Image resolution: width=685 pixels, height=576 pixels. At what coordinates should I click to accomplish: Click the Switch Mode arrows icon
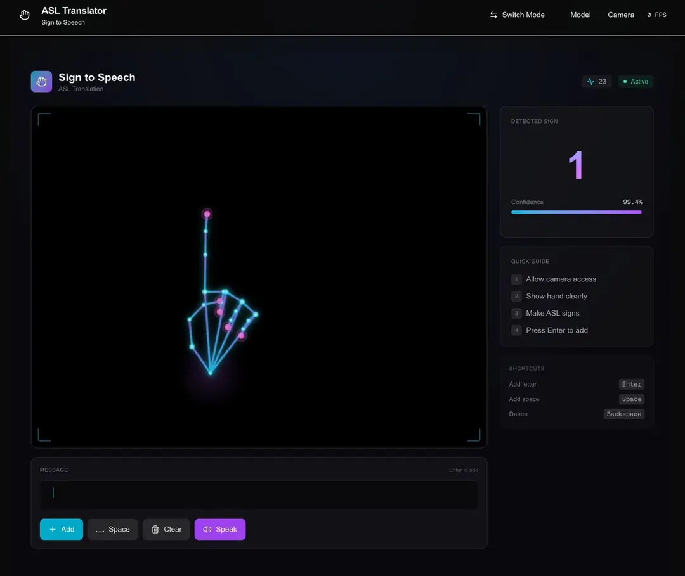click(493, 15)
